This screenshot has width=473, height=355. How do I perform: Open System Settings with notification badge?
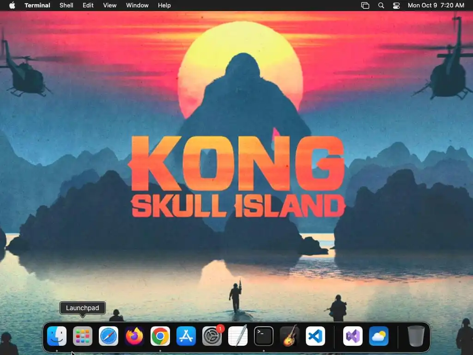(x=212, y=336)
